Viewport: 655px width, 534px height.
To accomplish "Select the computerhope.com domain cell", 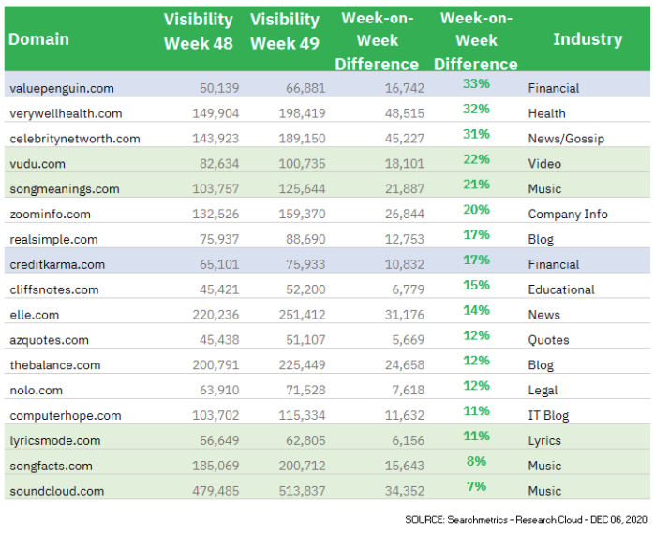I will pyautogui.click(x=66, y=415).
